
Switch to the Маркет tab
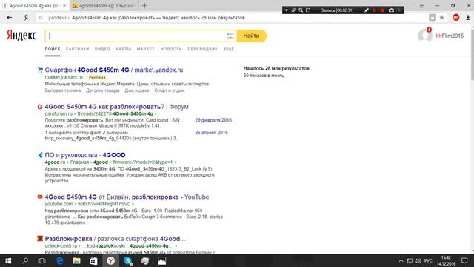coord(146,49)
